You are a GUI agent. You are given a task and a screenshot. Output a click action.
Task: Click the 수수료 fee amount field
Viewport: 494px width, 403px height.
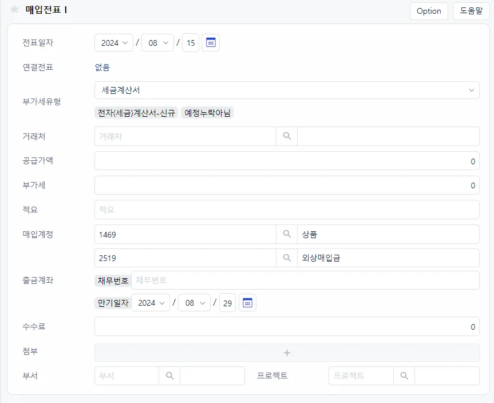[x=287, y=326]
